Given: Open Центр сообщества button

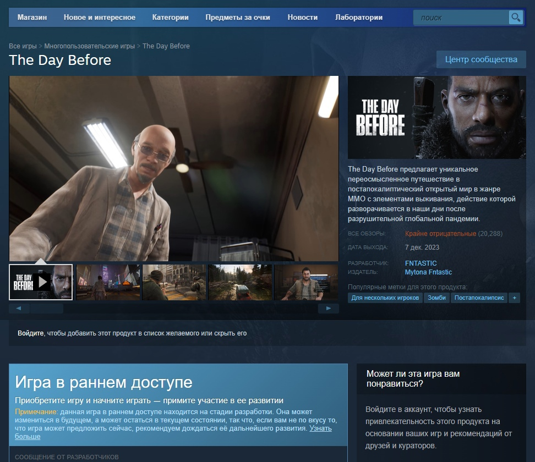Looking at the screenshot, I should click(x=481, y=59).
